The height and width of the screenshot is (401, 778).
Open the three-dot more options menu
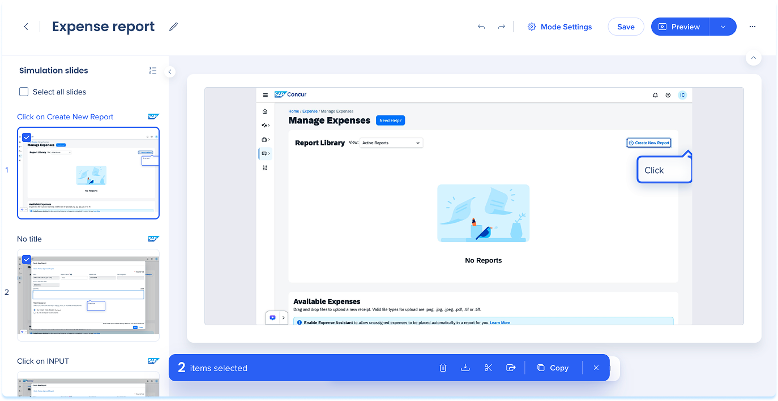pyautogui.click(x=752, y=27)
